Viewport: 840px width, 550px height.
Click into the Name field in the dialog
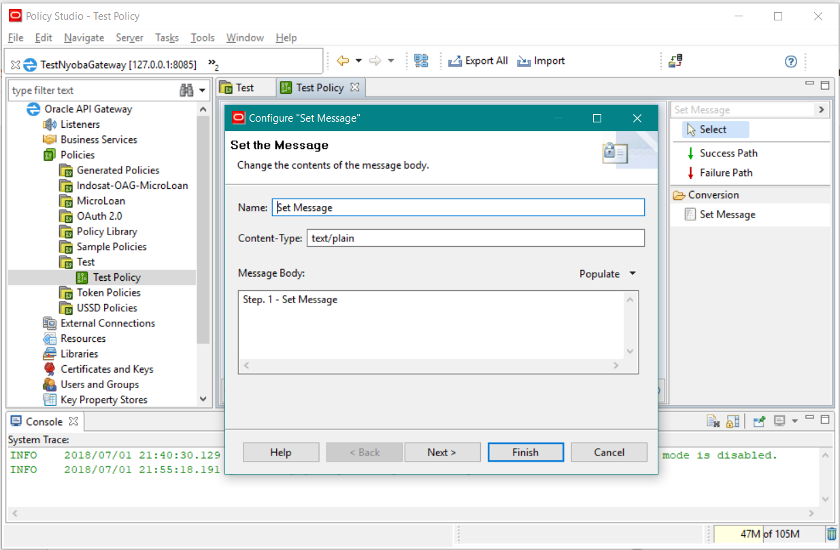[458, 207]
